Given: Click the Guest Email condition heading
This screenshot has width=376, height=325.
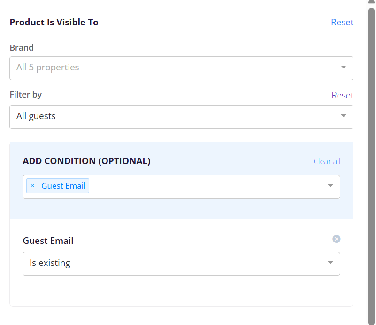Looking at the screenshot, I should pyautogui.click(x=48, y=241).
